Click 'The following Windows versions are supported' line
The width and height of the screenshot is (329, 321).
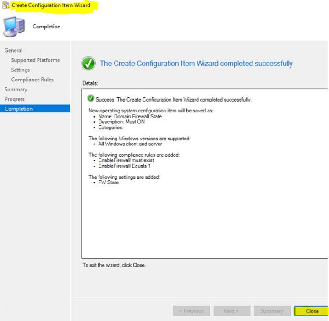tap(140, 139)
